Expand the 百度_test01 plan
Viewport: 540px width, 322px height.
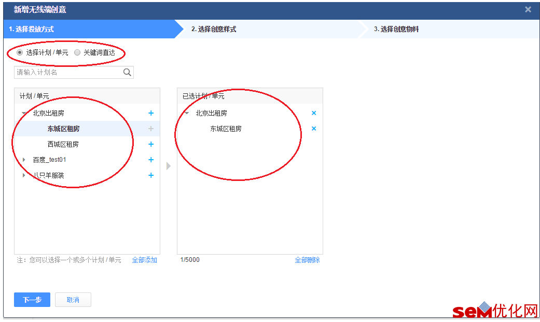pyautogui.click(x=24, y=160)
